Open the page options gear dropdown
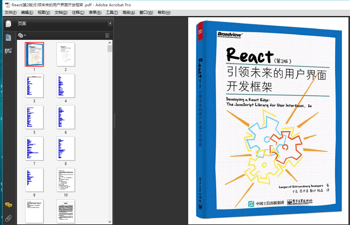Image resolution: width=350 pixels, height=225 pixels. tap(22, 35)
